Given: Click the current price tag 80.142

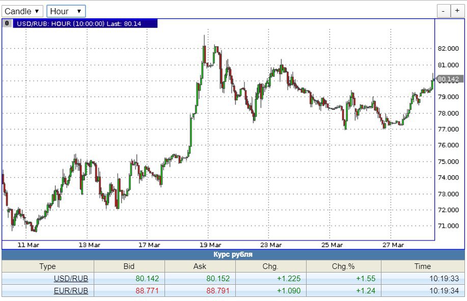Looking at the screenshot, I should 449,79.
